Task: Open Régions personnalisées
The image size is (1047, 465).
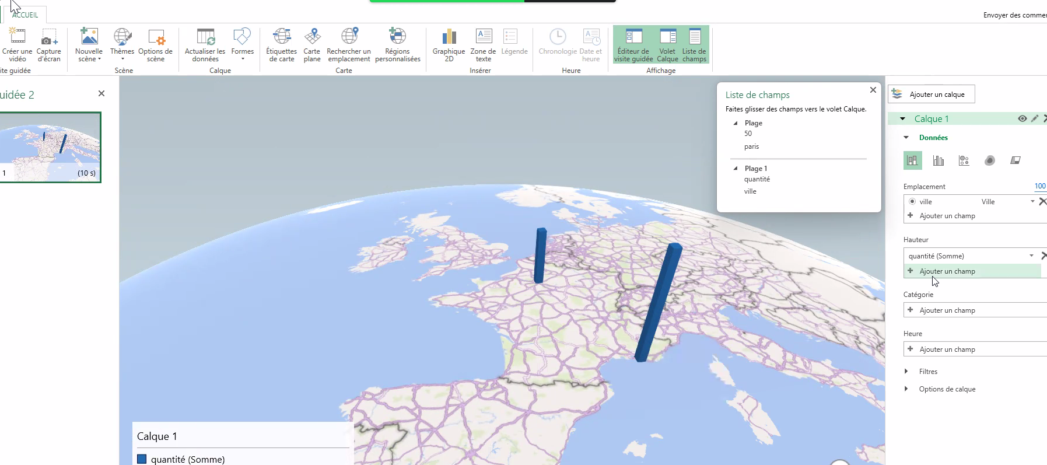Action: coord(398,45)
